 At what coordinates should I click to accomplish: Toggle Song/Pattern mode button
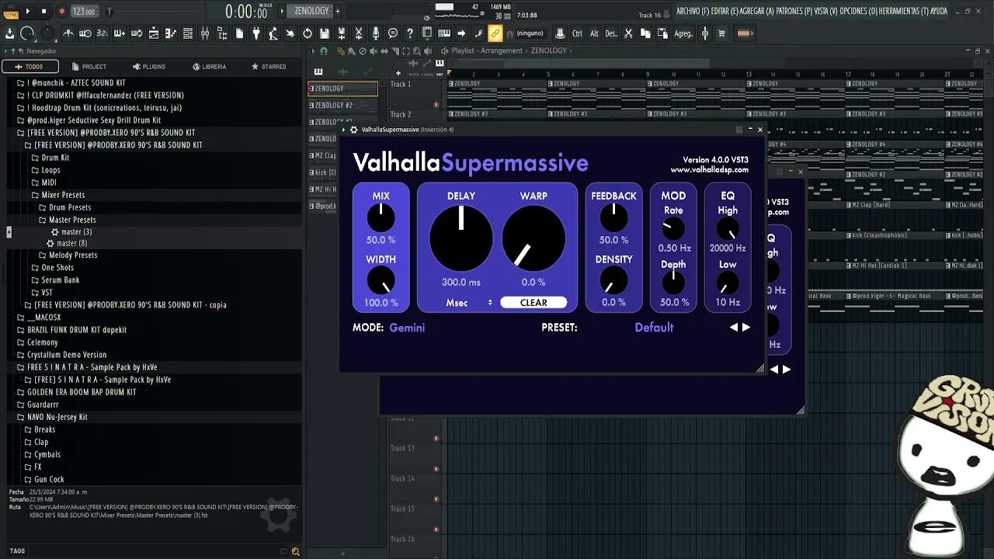[11, 11]
